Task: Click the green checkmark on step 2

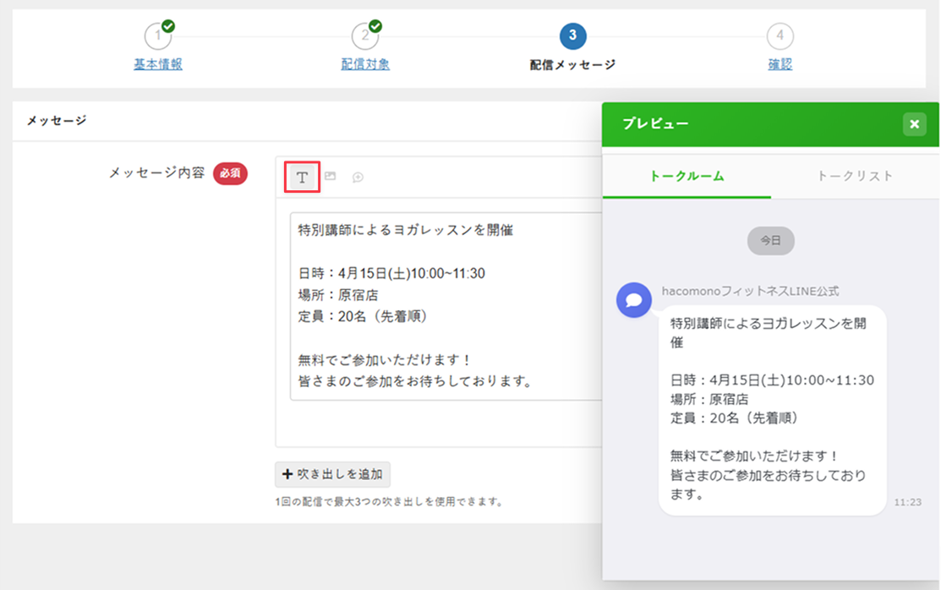Action: (375, 25)
